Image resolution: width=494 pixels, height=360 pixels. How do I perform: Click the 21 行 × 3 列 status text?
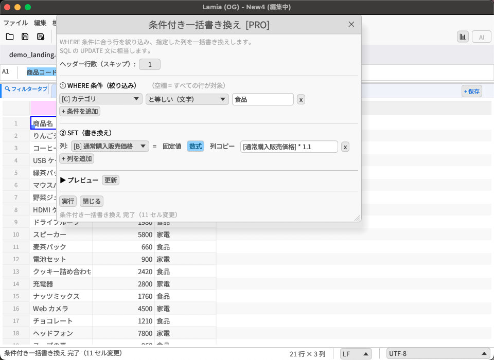307,354
